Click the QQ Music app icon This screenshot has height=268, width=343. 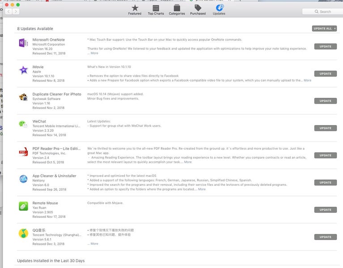point(23,233)
